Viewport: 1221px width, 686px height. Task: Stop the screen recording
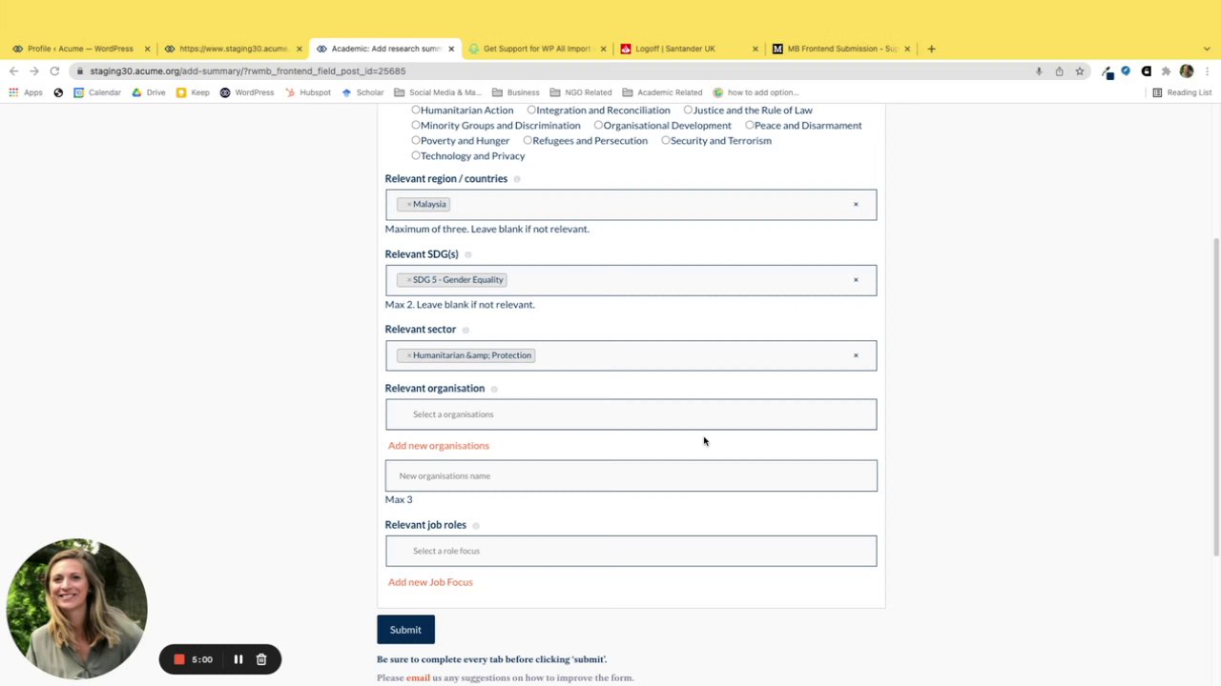pyautogui.click(x=178, y=659)
